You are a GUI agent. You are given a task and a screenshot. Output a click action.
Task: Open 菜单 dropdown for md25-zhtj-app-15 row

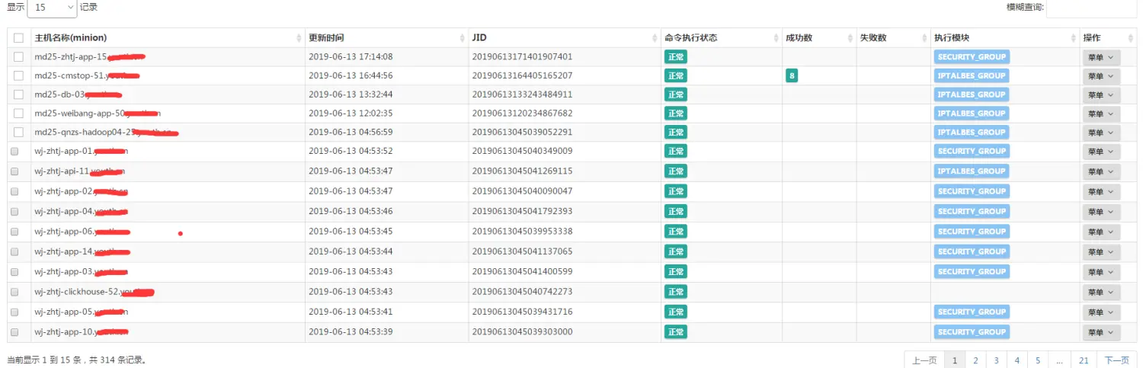tap(1101, 57)
